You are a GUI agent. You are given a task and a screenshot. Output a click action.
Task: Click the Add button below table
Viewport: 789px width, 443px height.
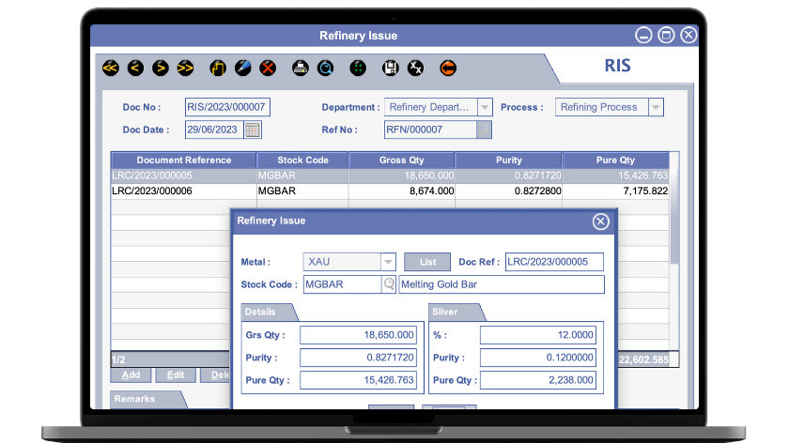tap(131, 374)
